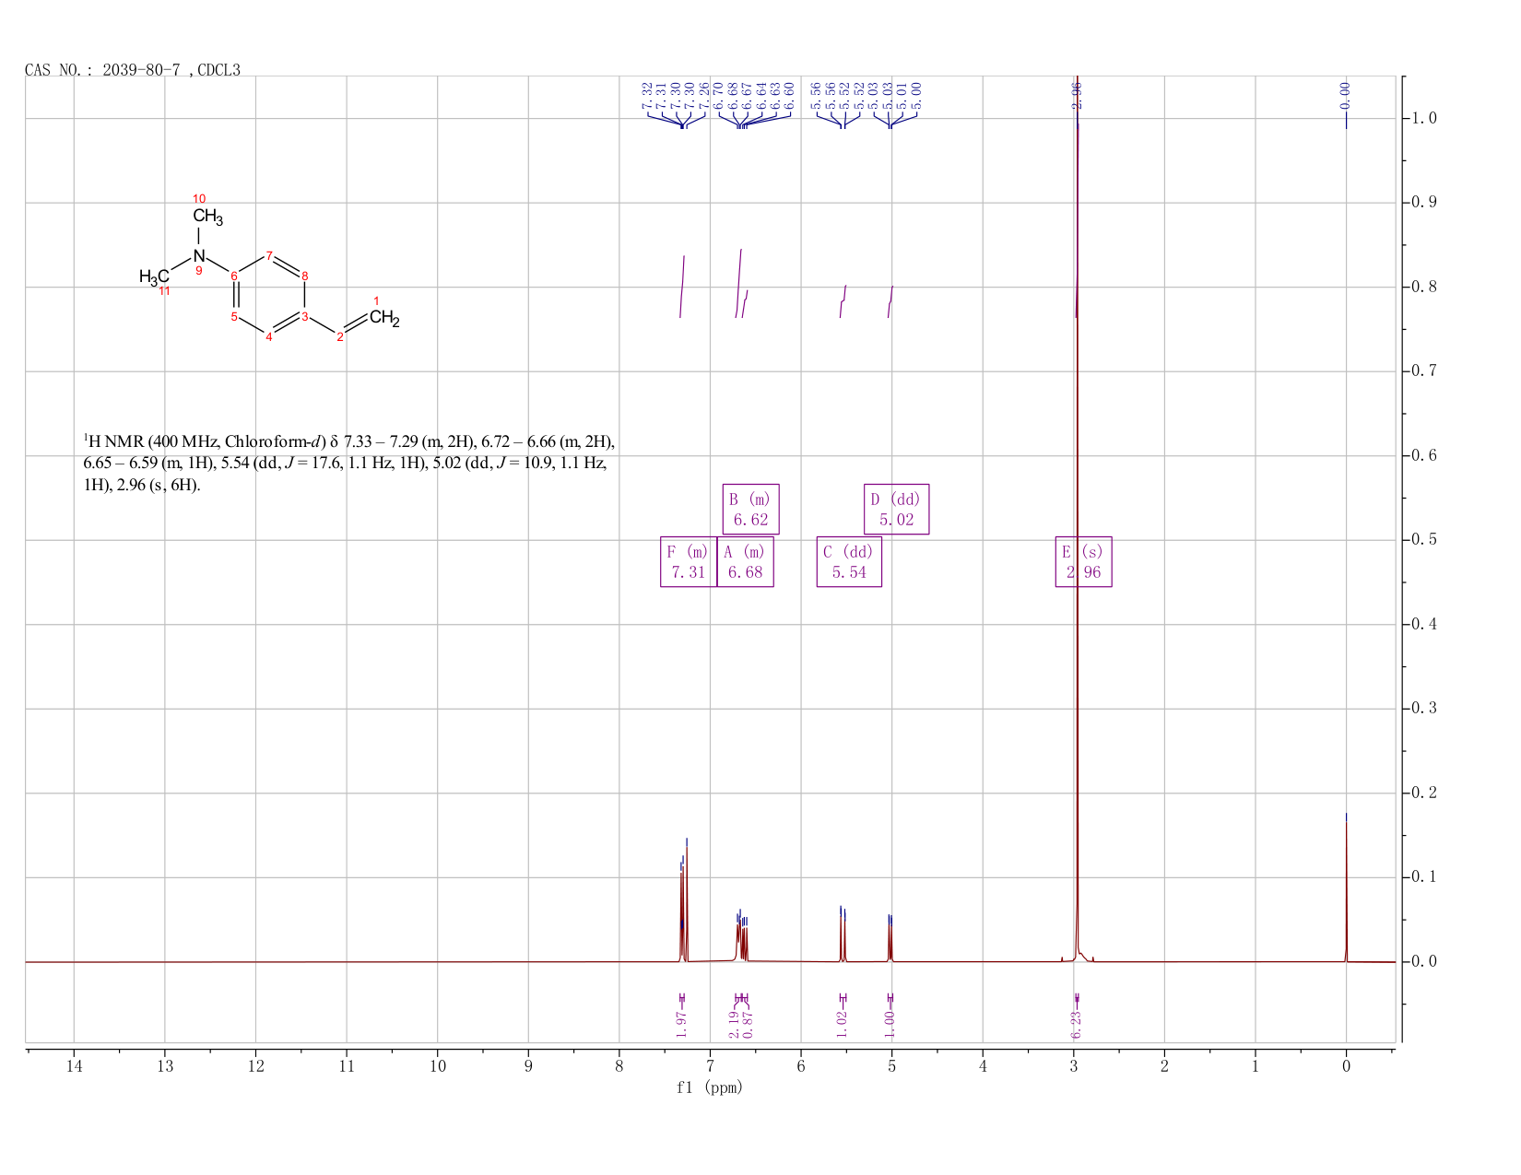
Task: Click the 6.70 peak label
Action: pyautogui.click(x=719, y=95)
